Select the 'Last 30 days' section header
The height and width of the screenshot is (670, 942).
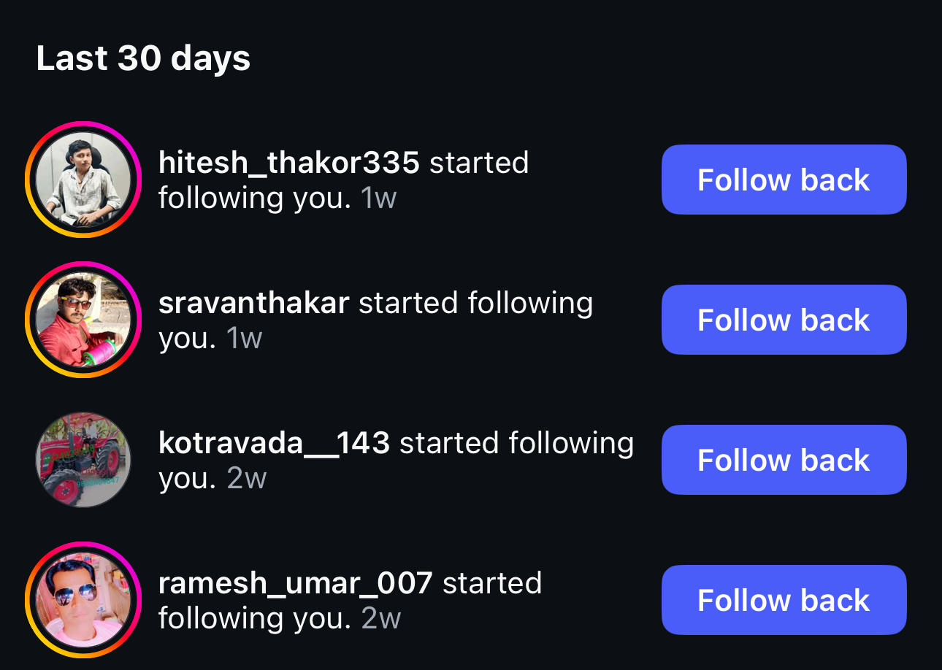coord(143,58)
